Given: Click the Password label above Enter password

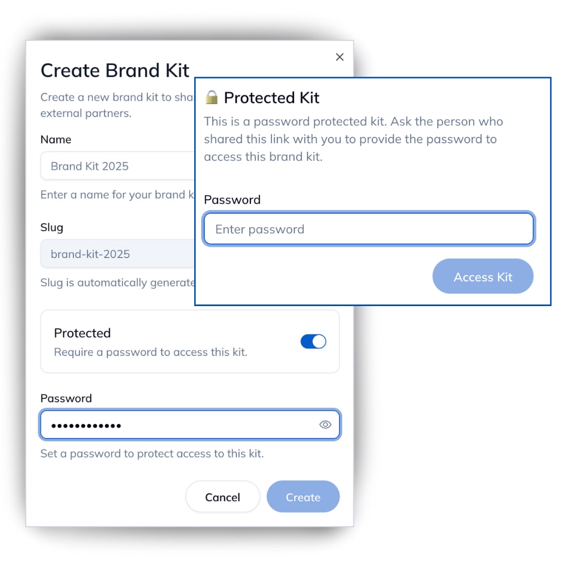Looking at the screenshot, I should [232, 199].
